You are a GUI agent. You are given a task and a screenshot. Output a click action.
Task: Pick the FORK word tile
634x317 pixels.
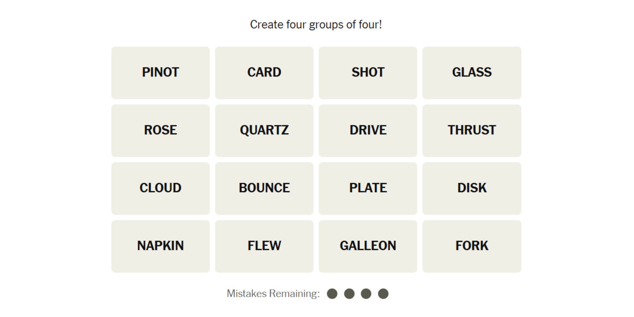click(472, 246)
